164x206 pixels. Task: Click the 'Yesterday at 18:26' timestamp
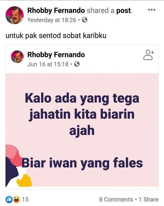[x=52, y=20]
